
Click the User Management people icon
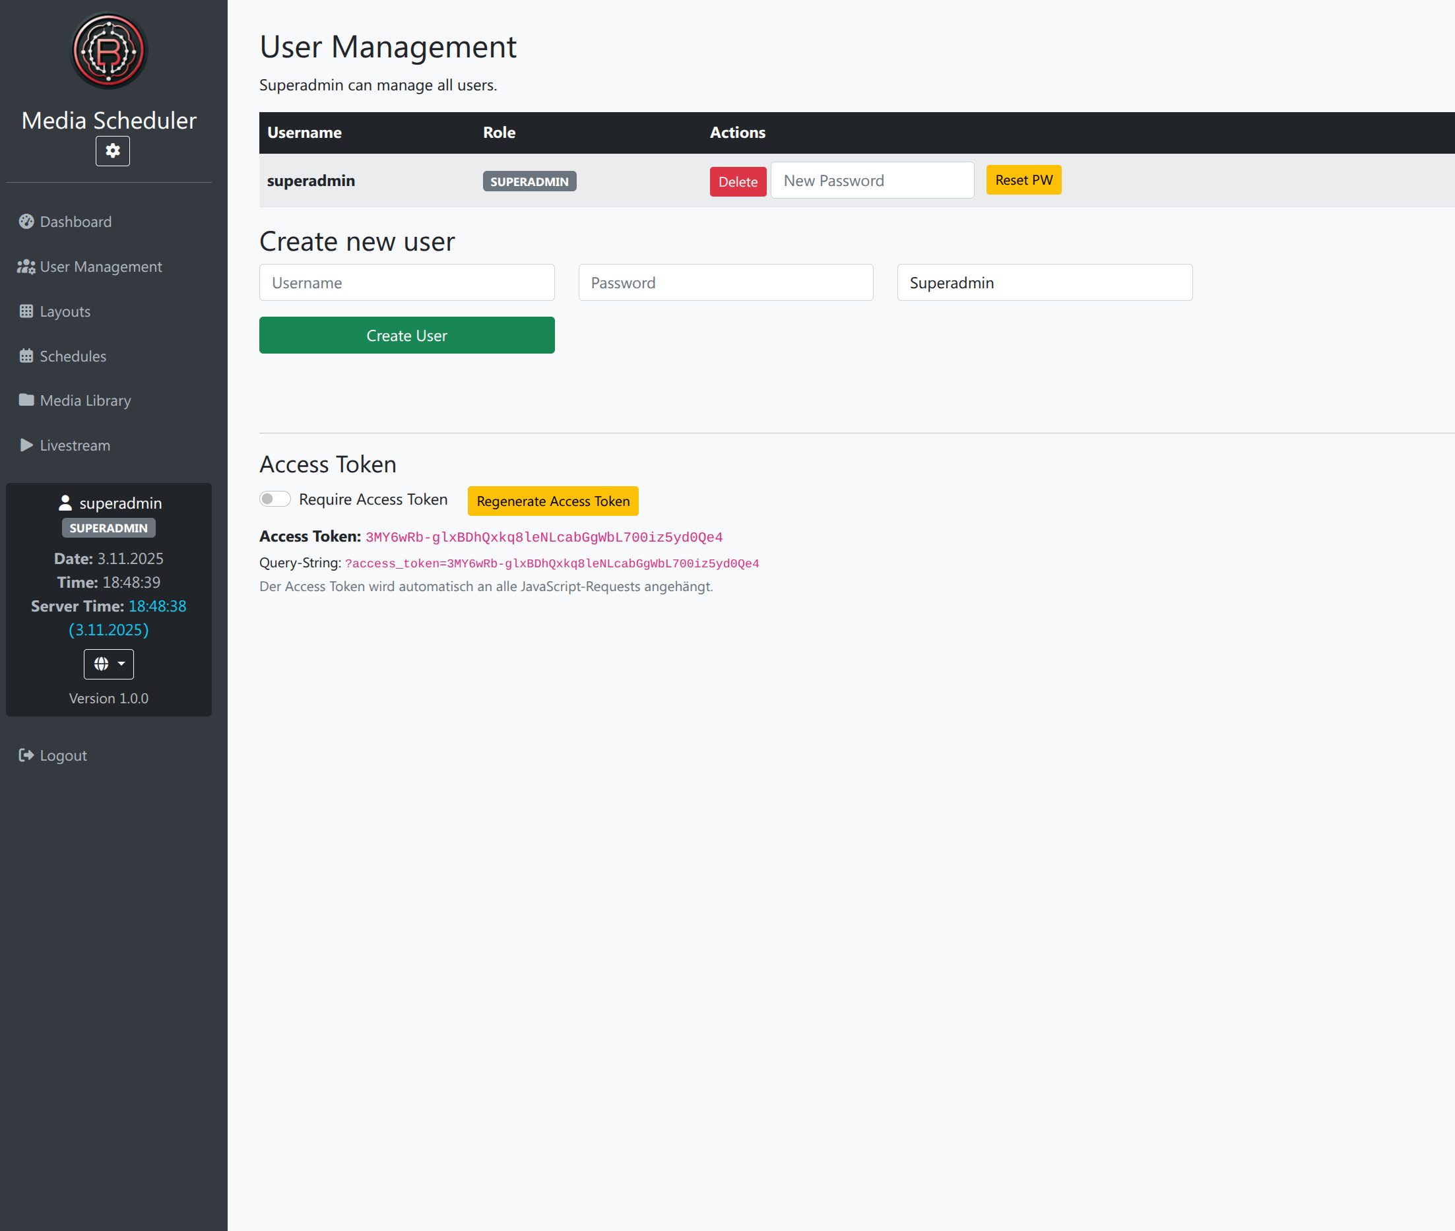[x=26, y=267]
